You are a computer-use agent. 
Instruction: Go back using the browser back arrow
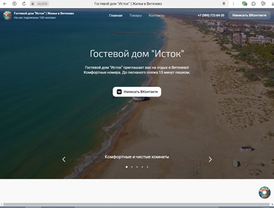(x=5, y=3)
